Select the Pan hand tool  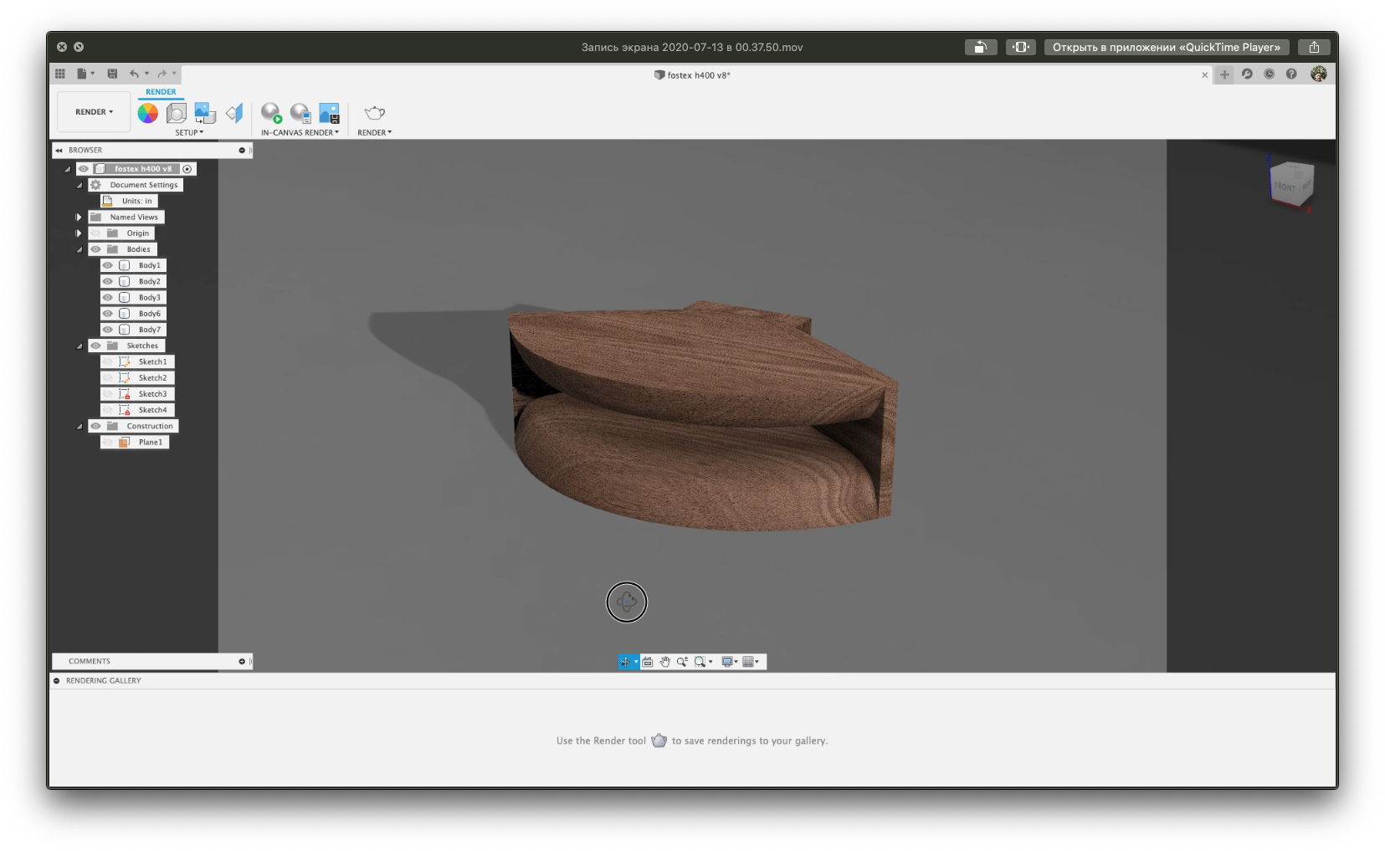(x=664, y=662)
